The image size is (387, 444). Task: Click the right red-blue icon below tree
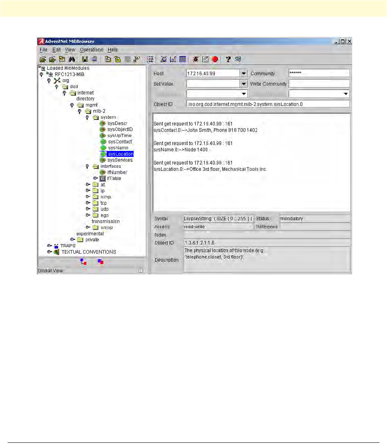point(101,262)
